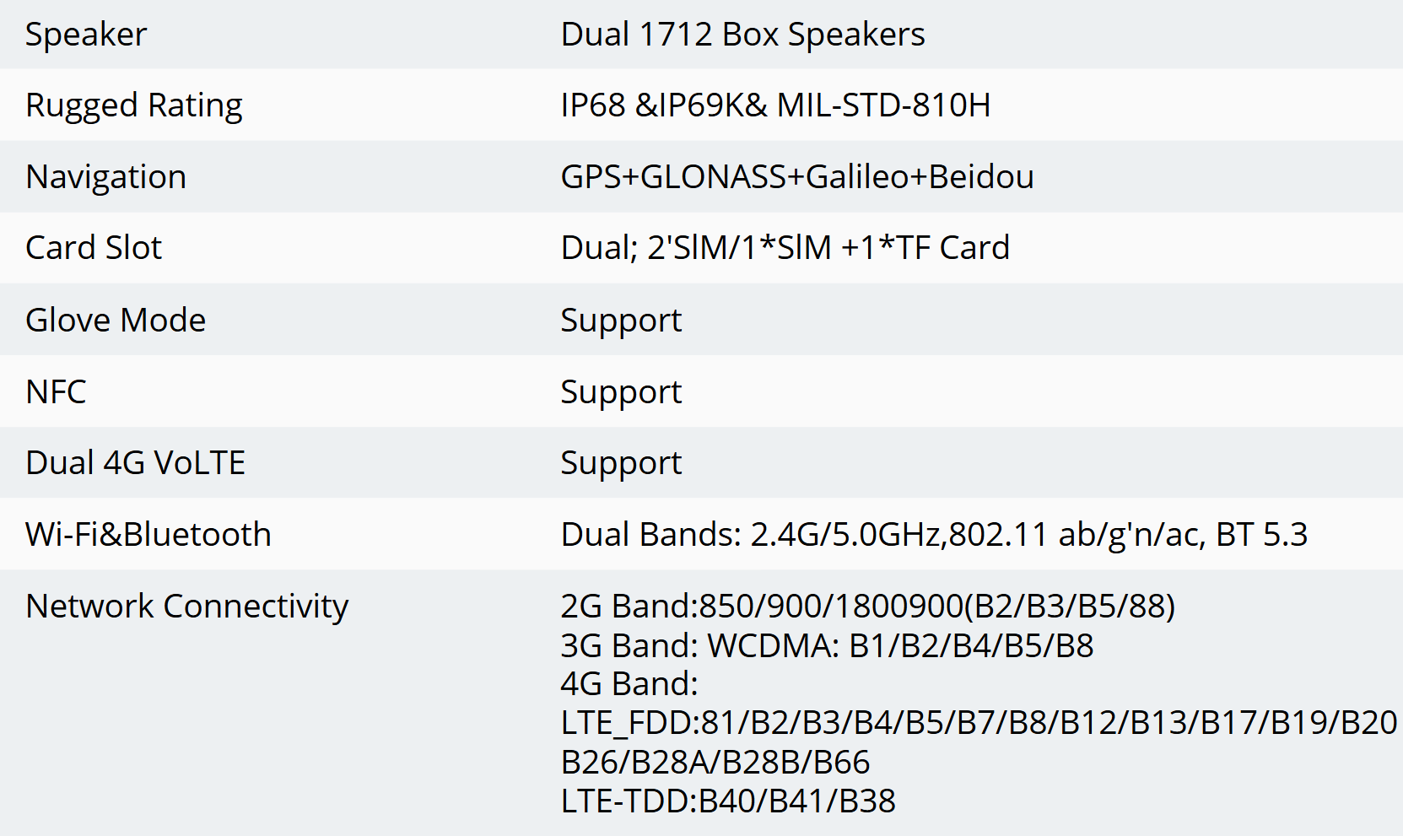Click the Dual 4G VoLTE label
Image resolution: width=1403 pixels, height=836 pixels.
pyautogui.click(x=136, y=463)
